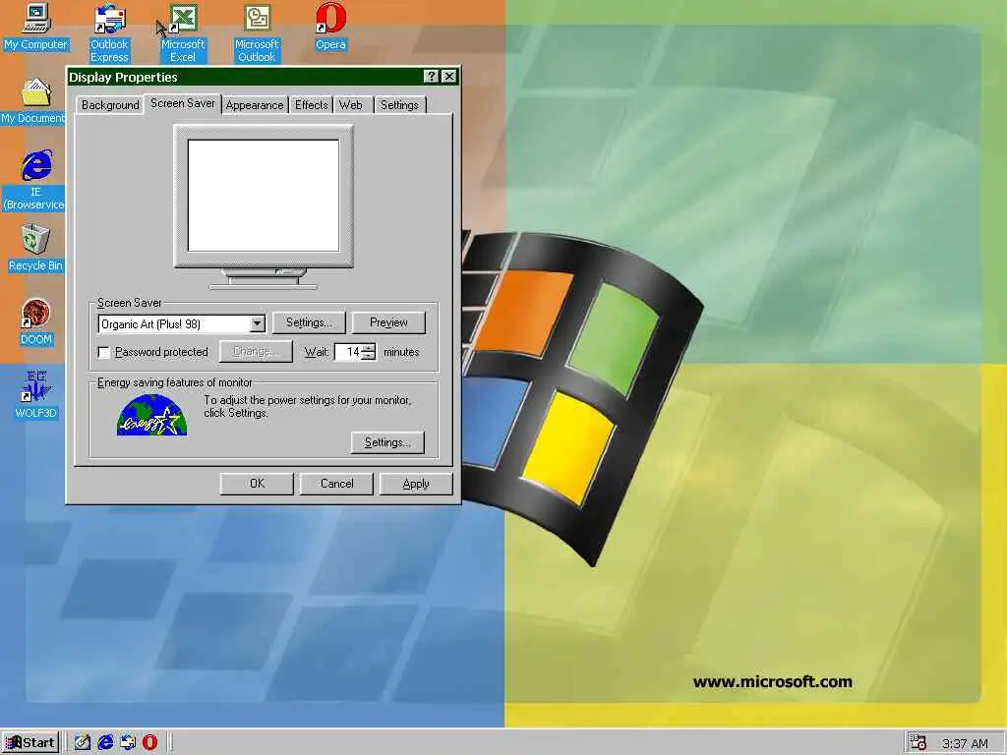Cancel the Display Properties dialog
1007x755 pixels.
click(336, 484)
